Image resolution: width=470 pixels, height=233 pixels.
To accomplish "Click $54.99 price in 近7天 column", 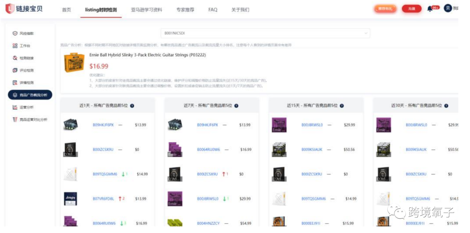I will [x=246, y=223].
